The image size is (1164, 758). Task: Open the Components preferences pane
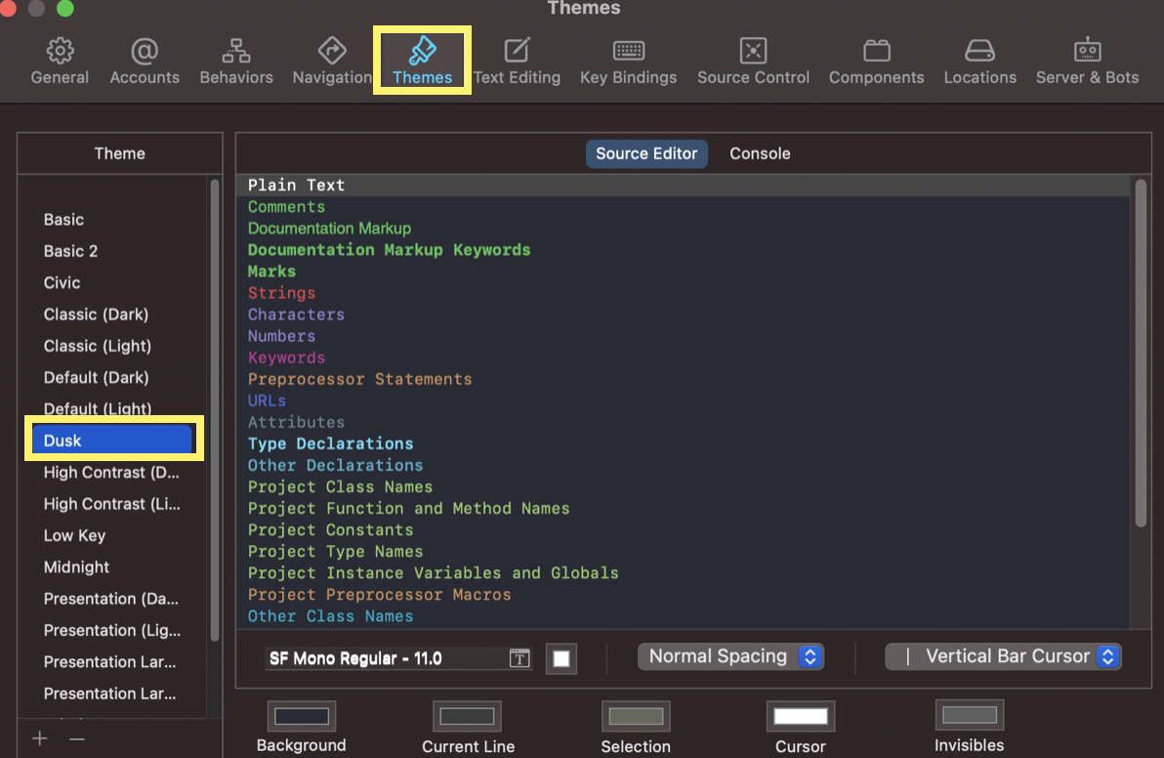click(876, 61)
